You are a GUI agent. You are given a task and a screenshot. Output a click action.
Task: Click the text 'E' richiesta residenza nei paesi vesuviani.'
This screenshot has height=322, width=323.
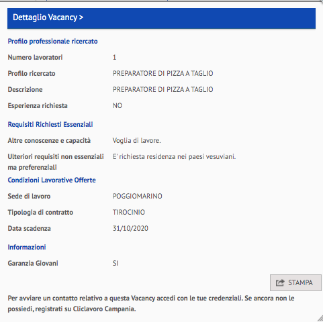click(174, 156)
